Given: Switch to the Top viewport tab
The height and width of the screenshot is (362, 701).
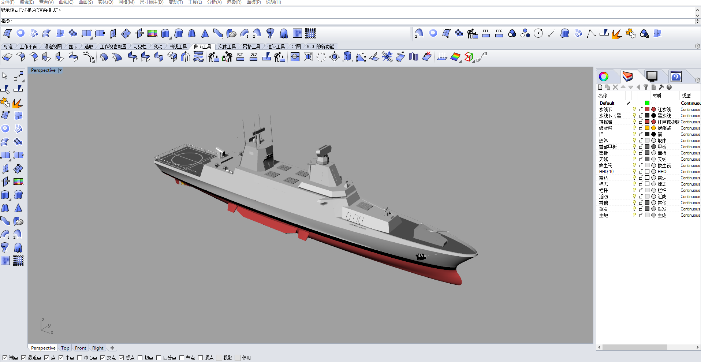Looking at the screenshot, I should tap(65, 348).
